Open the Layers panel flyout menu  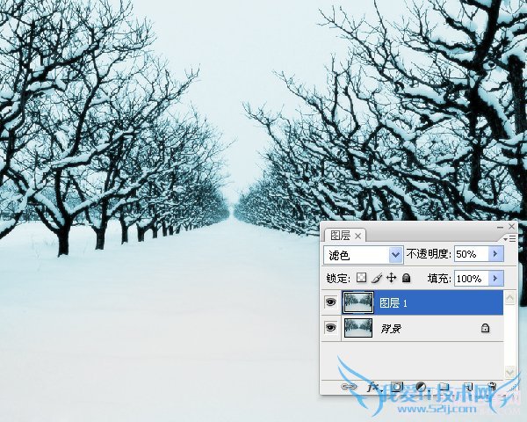(509, 238)
